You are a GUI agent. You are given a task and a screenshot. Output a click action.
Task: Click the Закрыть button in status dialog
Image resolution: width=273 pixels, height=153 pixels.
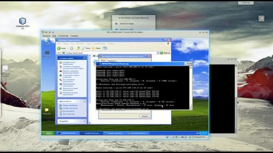(145, 116)
